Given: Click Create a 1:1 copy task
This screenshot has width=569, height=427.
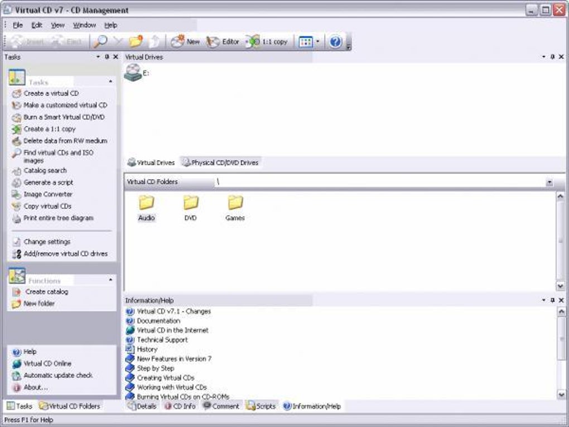Looking at the screenshot, I should 50,129.
